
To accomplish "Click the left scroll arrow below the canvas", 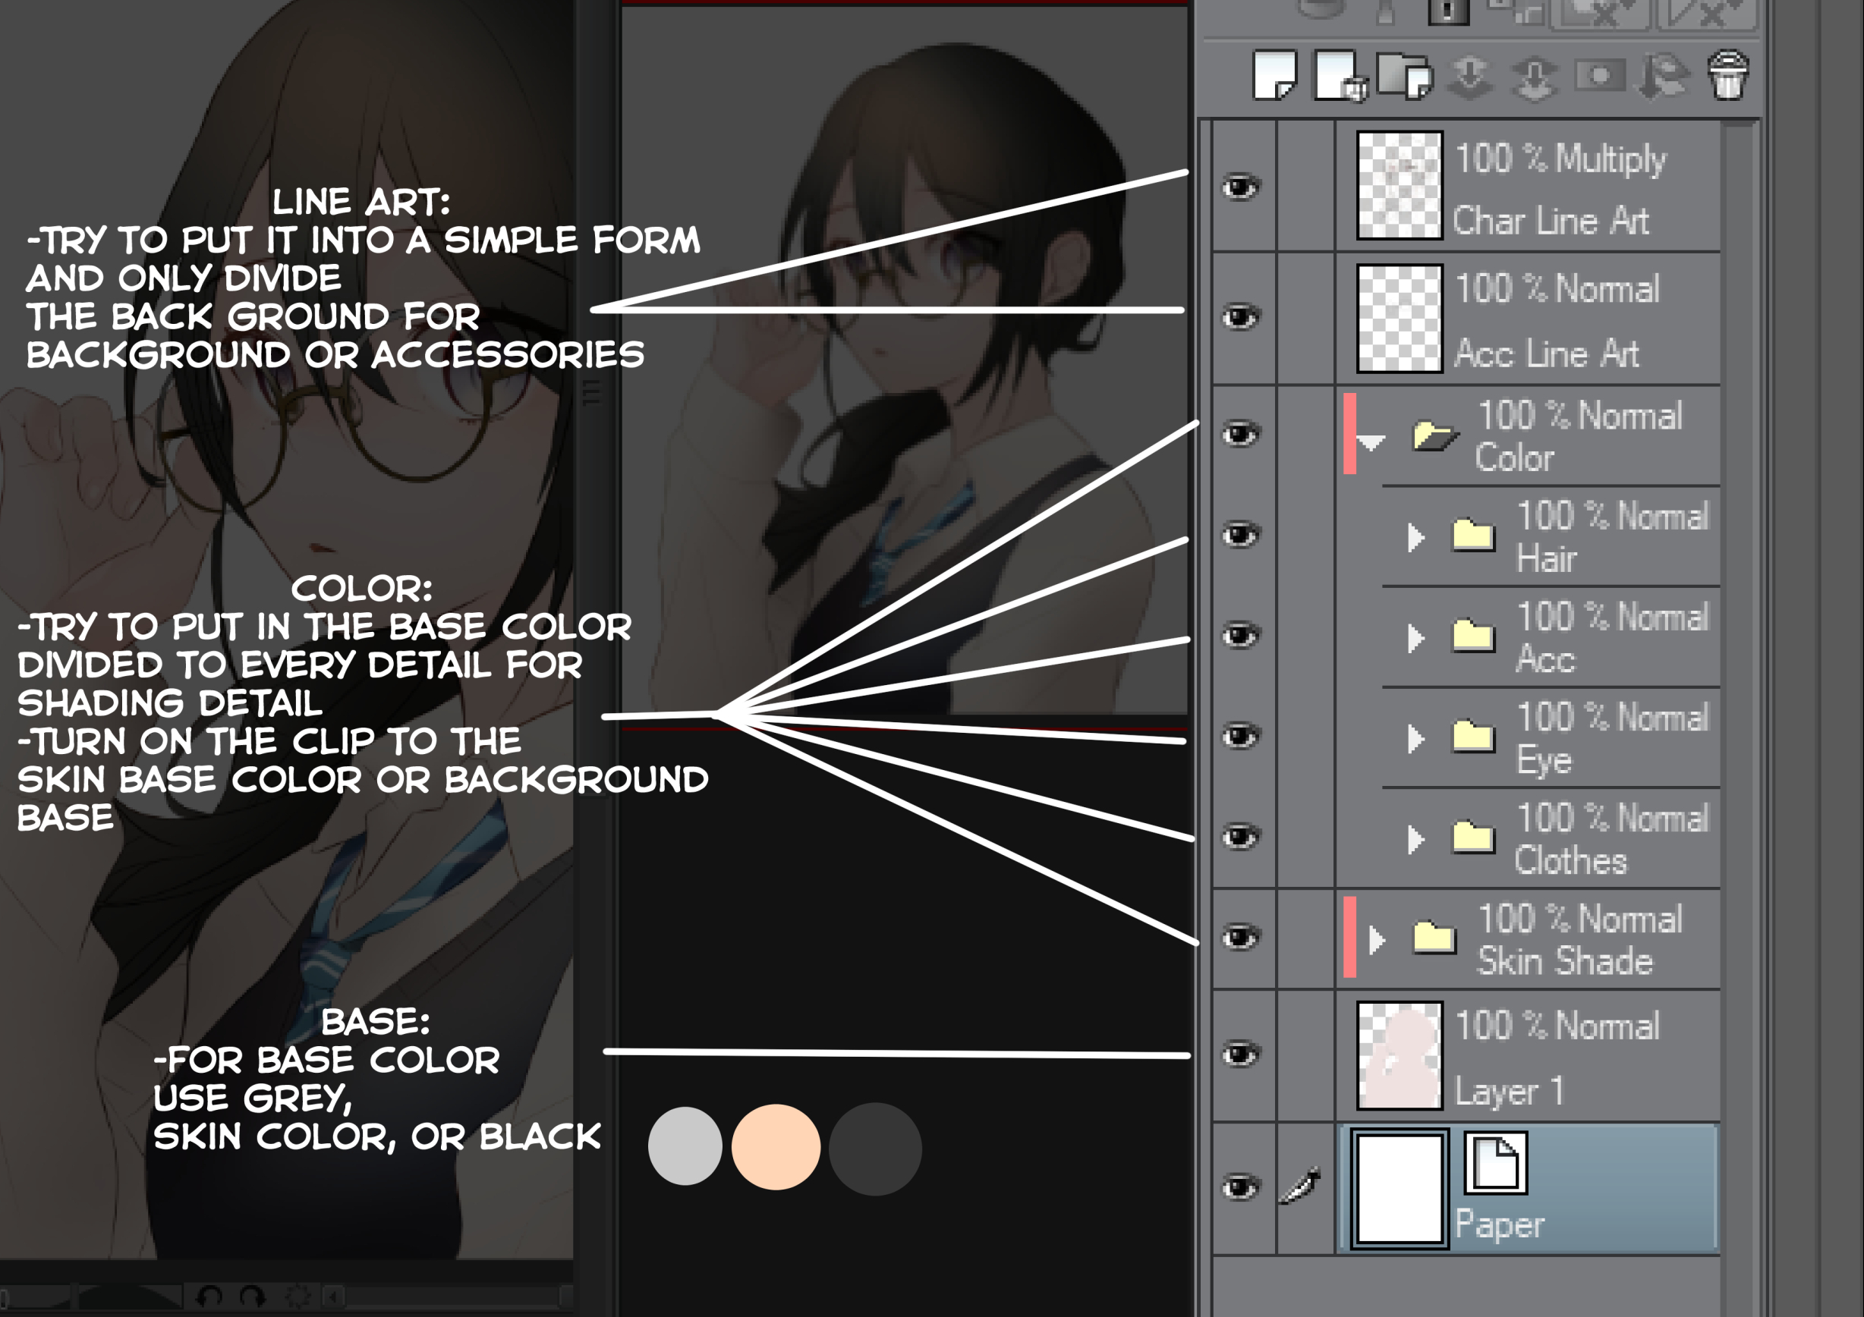I will [x=334, y=1296].
